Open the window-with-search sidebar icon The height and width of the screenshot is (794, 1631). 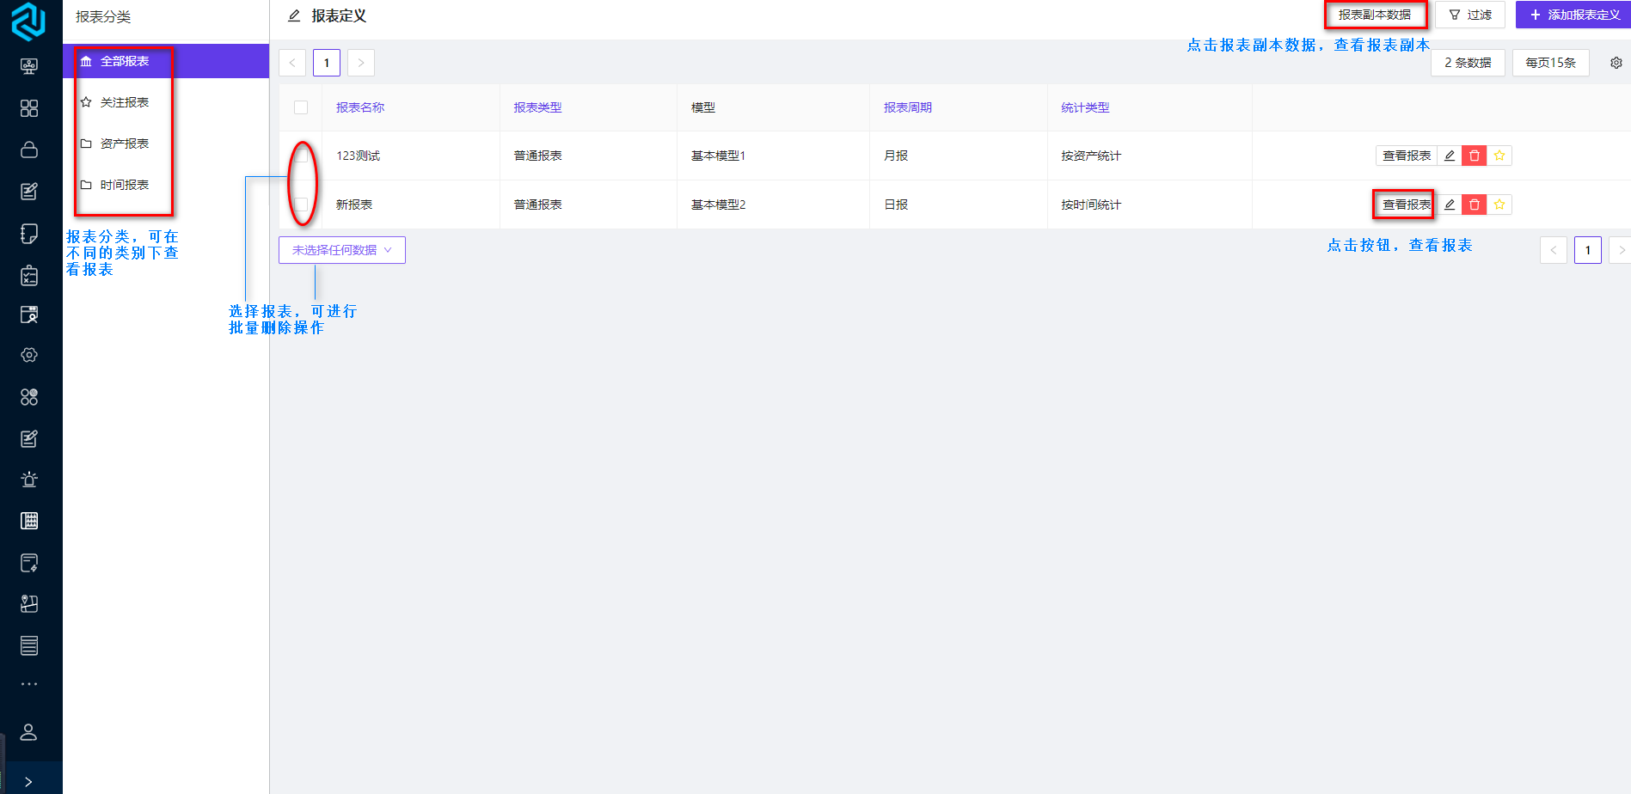click(29, 315)
